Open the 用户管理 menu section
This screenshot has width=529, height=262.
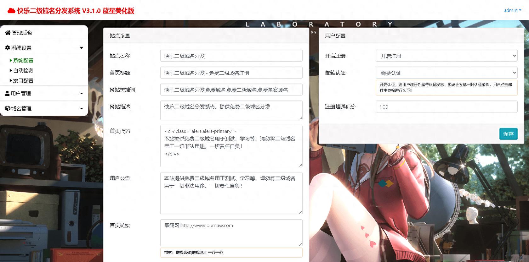point(44,93)
